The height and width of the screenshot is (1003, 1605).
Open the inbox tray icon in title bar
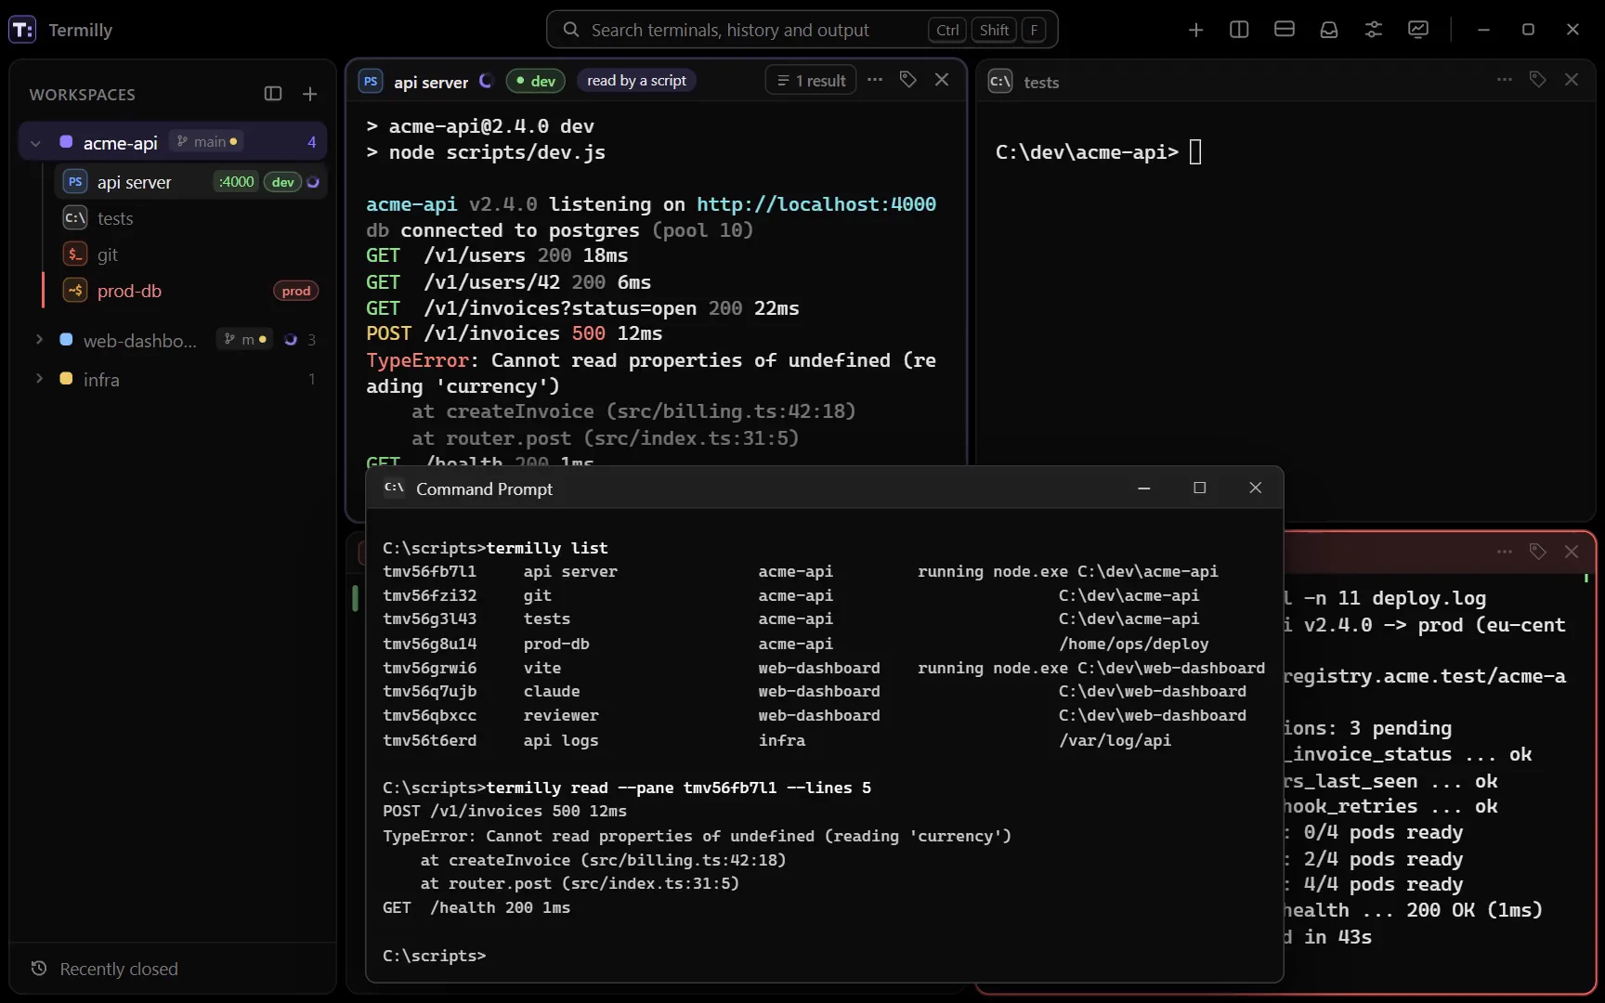(x=1329, y=30)
